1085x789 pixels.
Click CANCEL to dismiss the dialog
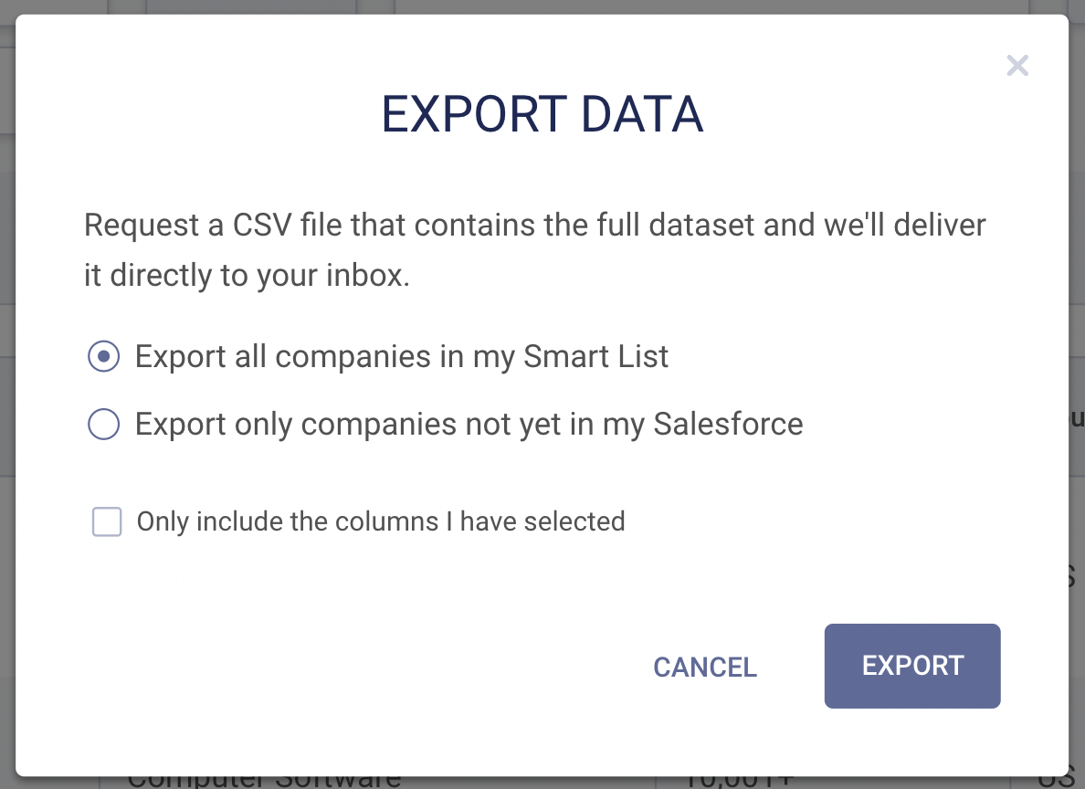(x=704, y=668)
